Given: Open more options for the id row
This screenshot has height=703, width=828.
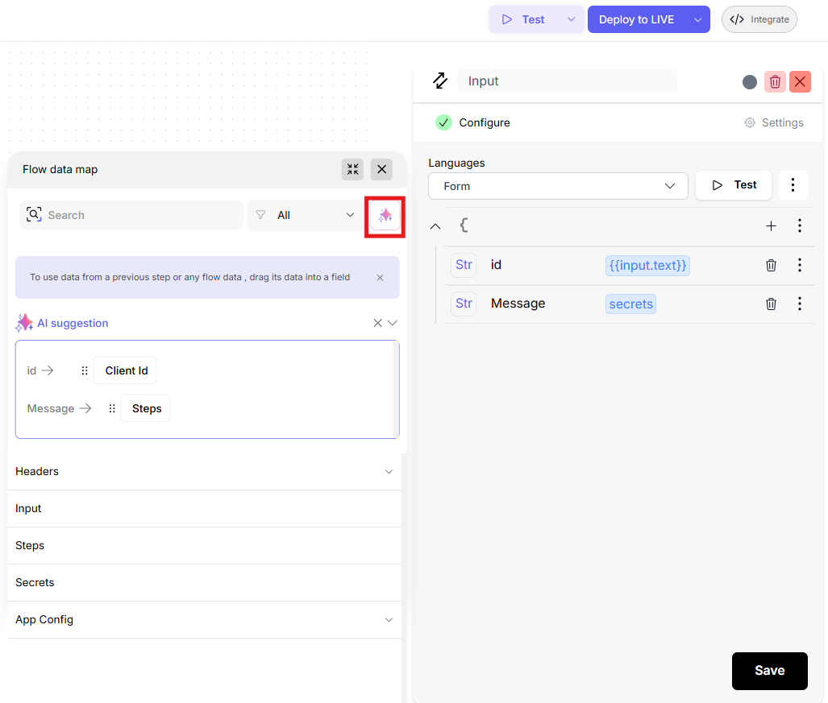Looking at the screenshot, I should click(799, 265).
